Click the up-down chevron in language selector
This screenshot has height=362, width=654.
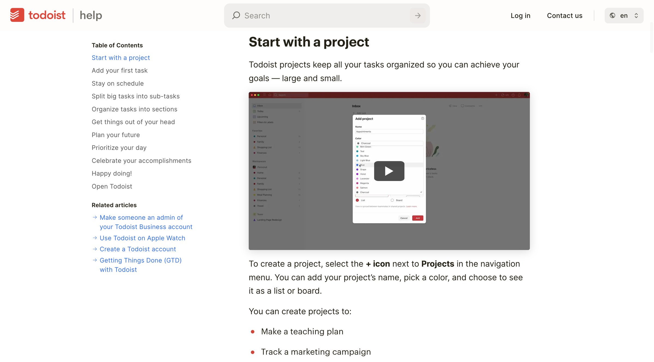coord(636,16)
